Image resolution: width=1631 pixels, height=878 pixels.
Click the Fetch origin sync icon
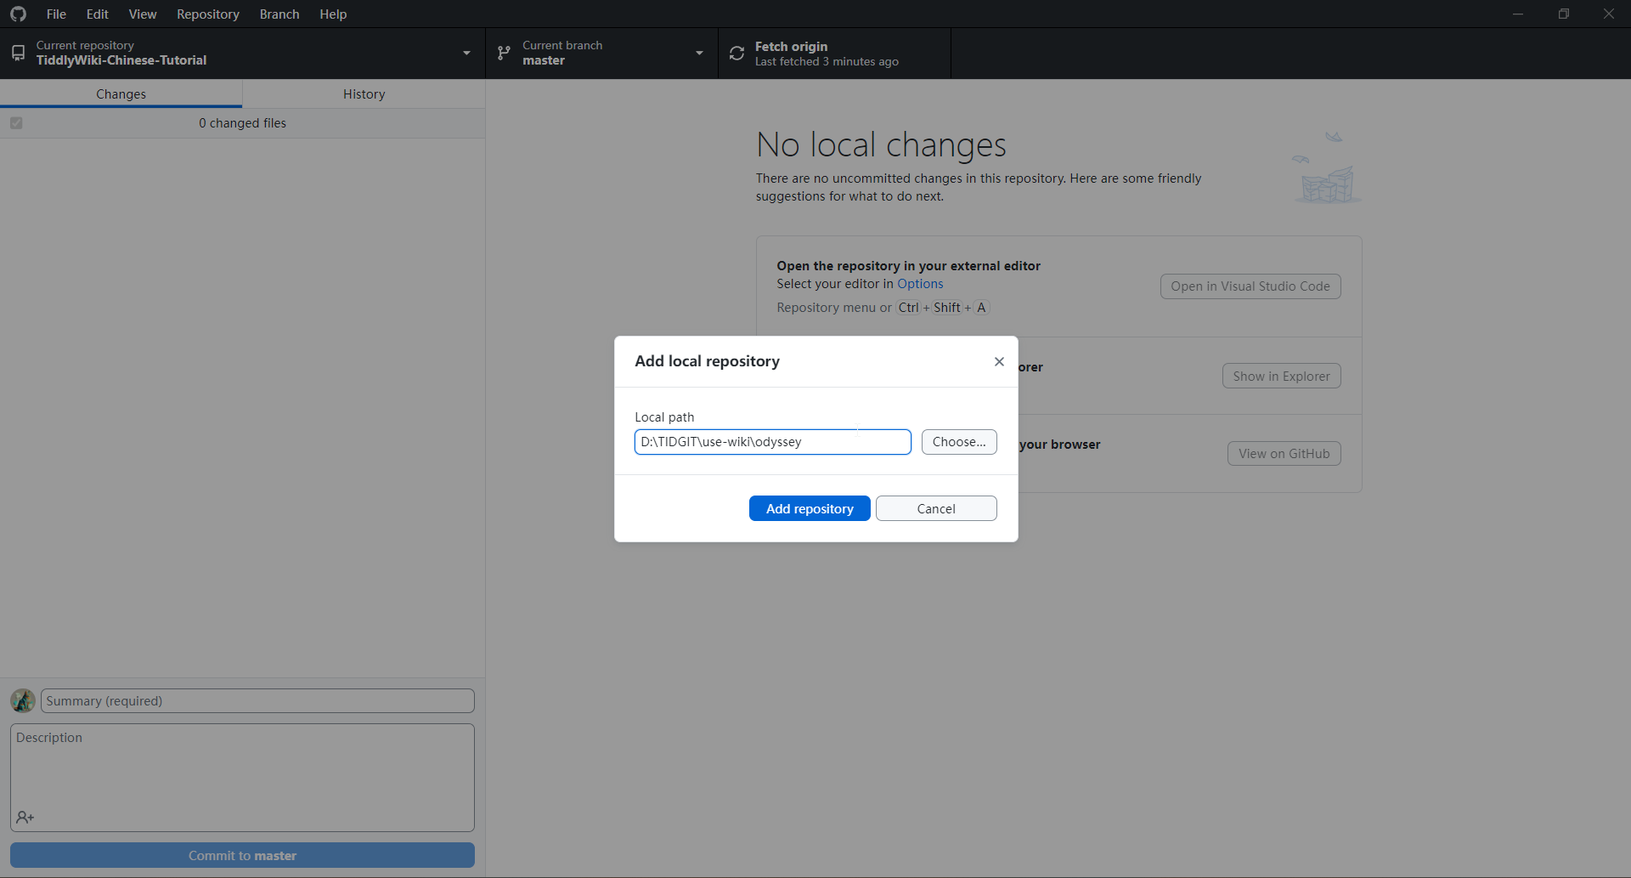pyautogui.click(x=736, y=53)
